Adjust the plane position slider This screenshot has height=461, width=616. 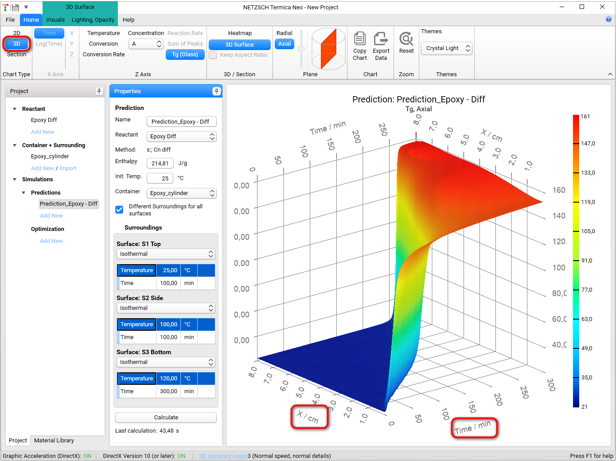click(x=302, y=49)
